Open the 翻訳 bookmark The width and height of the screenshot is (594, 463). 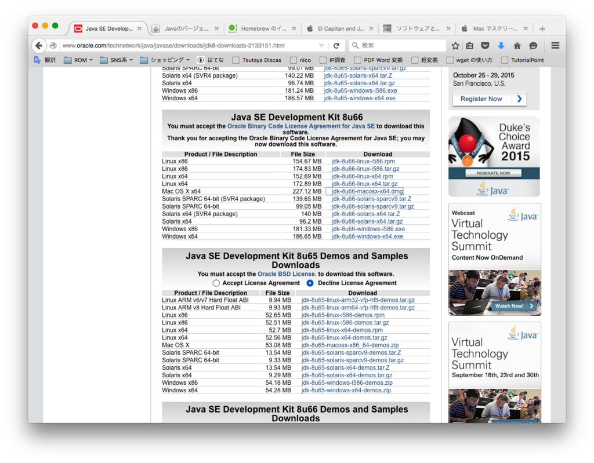(45, 60)
